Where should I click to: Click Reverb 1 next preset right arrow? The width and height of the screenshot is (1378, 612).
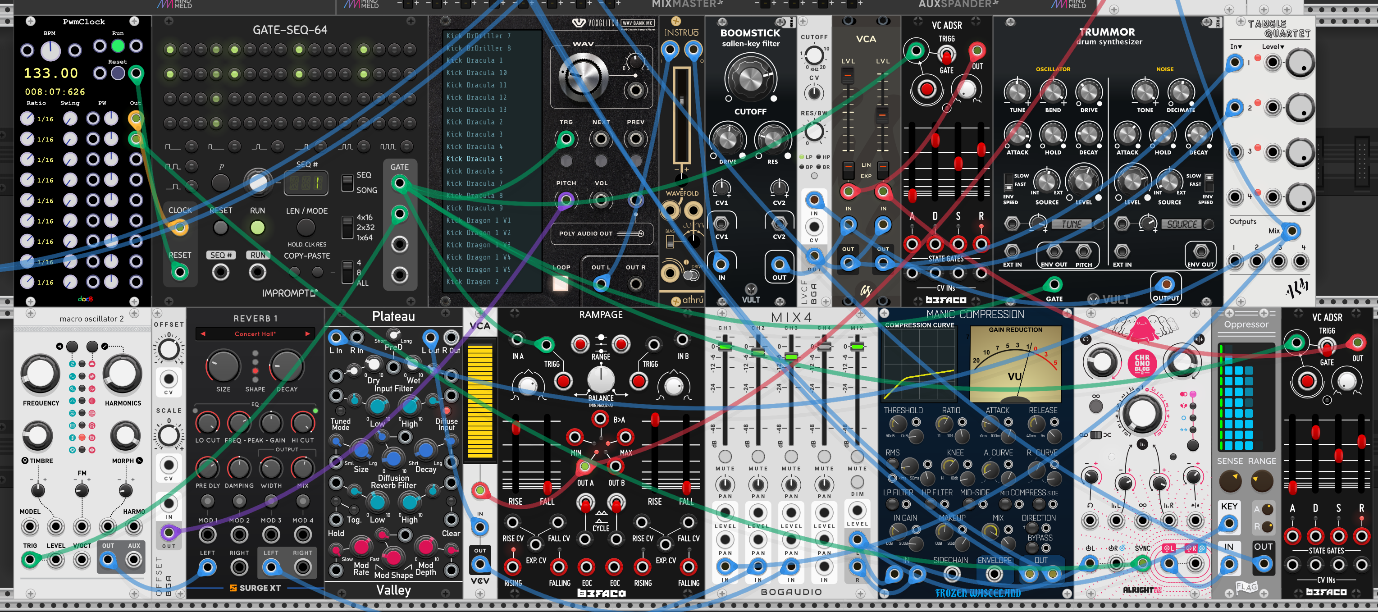click(308, 334)
